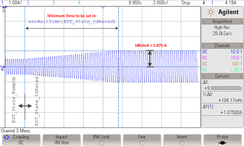
Task: Click the Acquisition panel left grip
Action: 203,22
